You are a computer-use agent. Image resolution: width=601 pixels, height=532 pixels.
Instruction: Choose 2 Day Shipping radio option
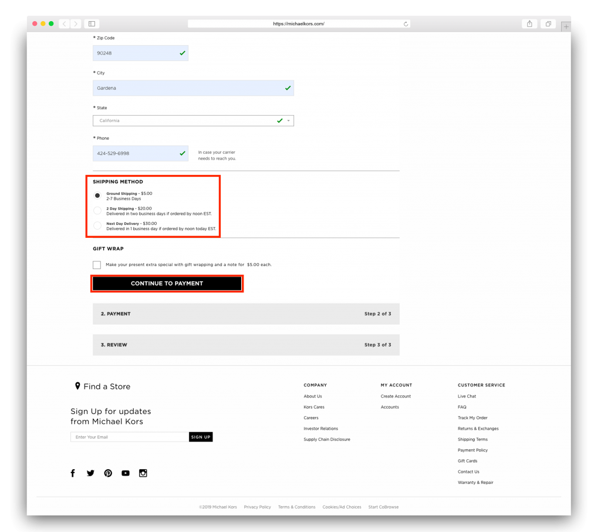point(97,211)
